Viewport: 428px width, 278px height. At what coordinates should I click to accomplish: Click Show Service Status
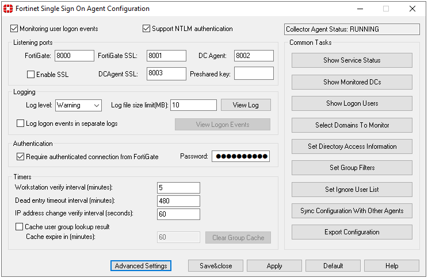[352, 60]
